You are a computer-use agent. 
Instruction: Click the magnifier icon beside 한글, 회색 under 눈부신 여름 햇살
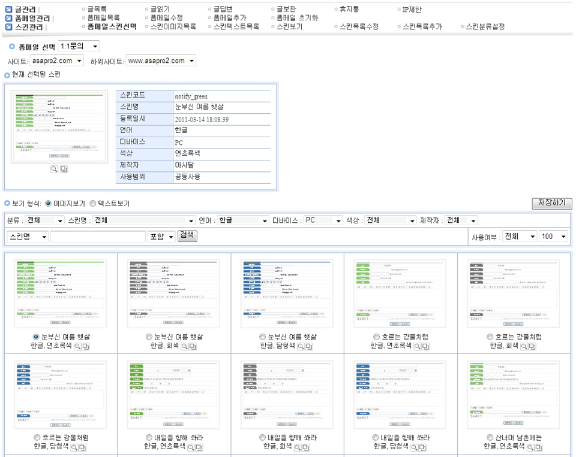184,346
